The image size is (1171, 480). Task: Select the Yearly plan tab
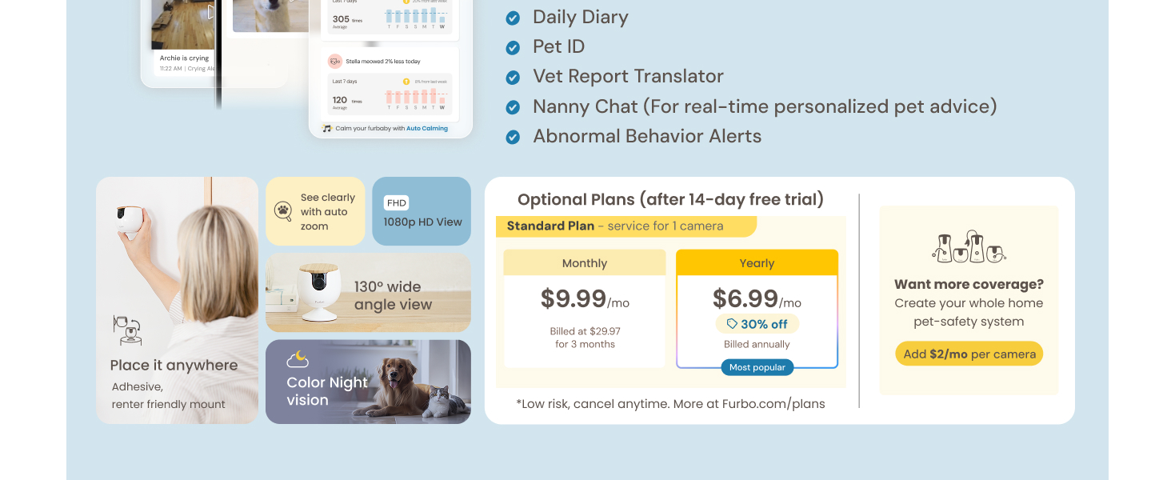click(757, 263)
